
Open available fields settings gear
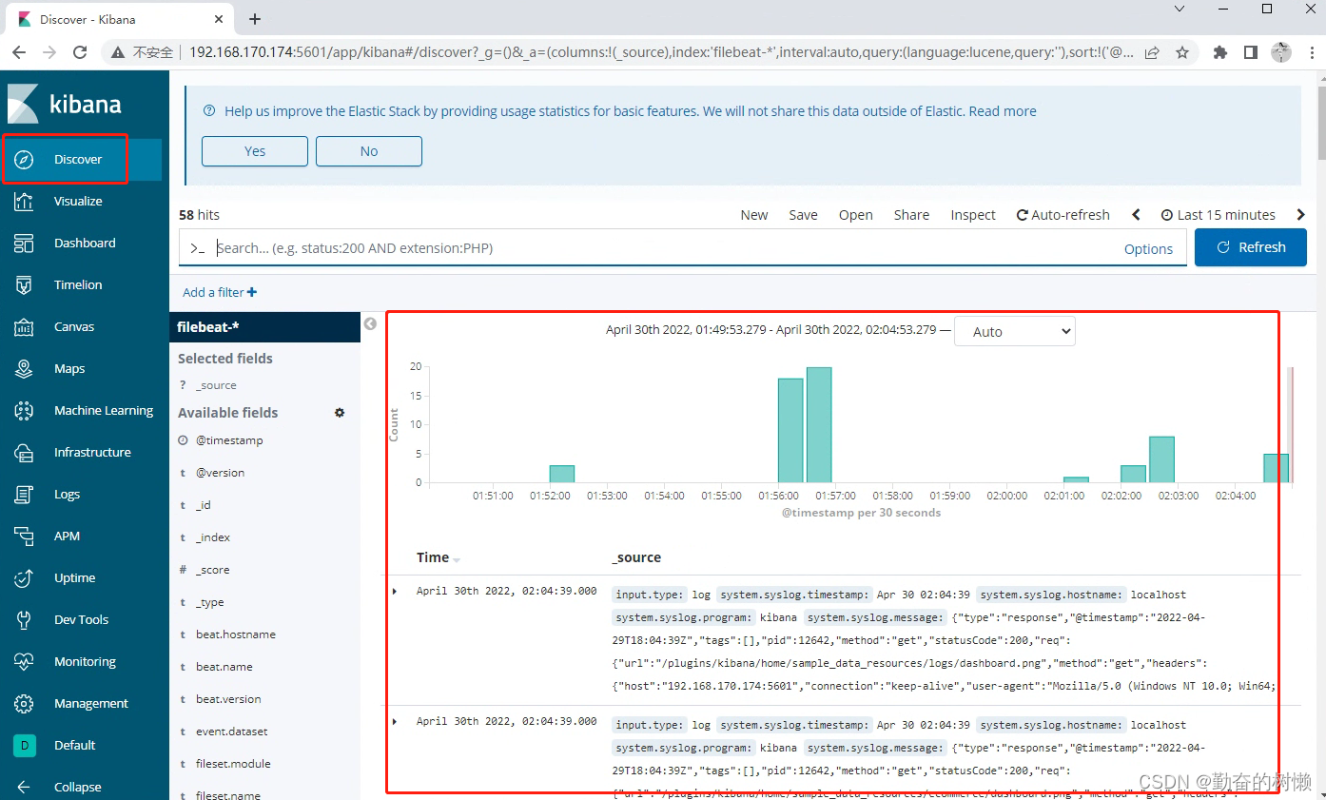pyautogui.click(x=340, y=413)
